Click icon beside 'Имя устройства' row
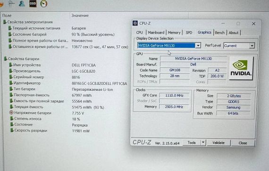The height and width of the screenshot is (171, 269). click(x=10, y=65)
